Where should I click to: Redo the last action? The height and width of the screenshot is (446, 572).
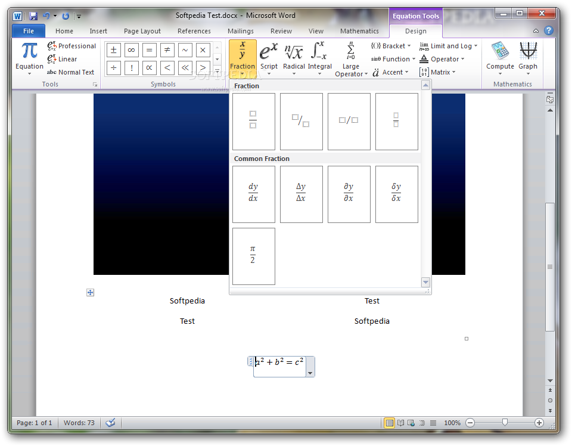(x=66, y=16)
